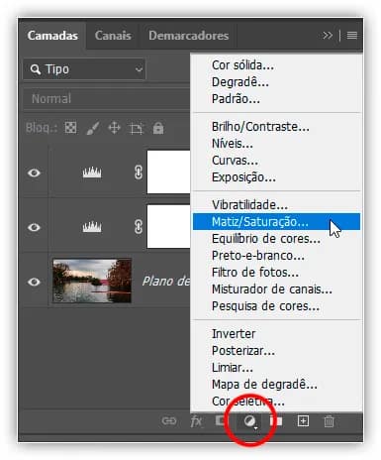Image resolution: width=381 pixels, height=460 pixels.
Task: Select Filtro de fotos... adjustment
Action: click(x=276, y=273)
